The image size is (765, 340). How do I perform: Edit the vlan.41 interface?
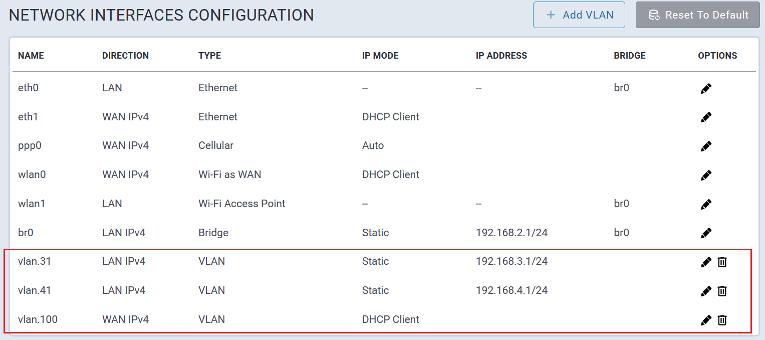point(706,291)
